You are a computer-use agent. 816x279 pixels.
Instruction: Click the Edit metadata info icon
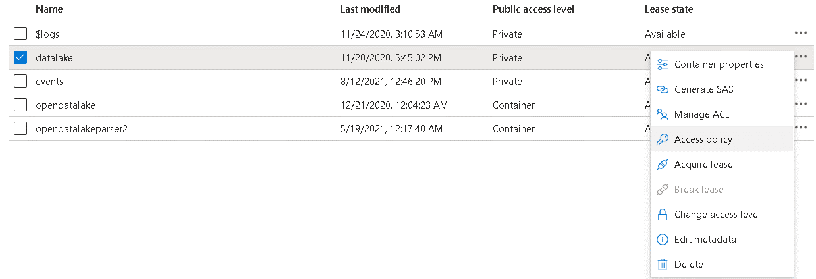pyautogui.click(x=663, y=240)
